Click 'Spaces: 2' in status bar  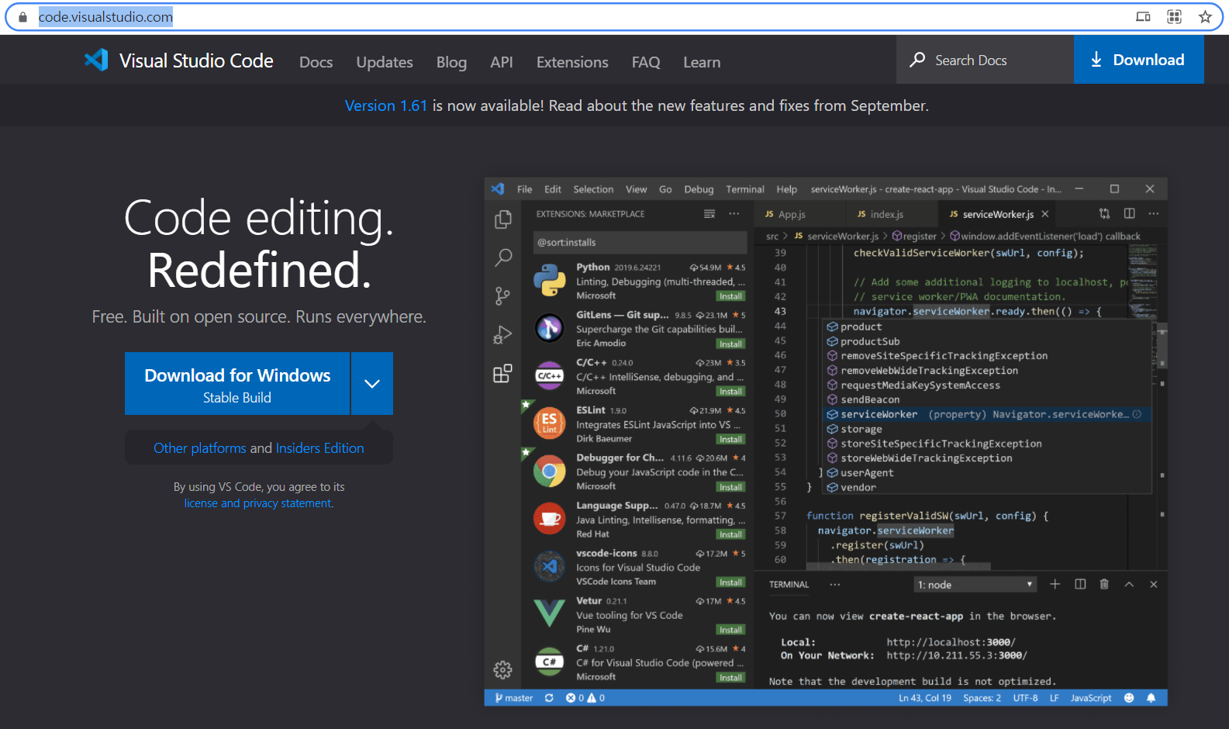point(982,698)
